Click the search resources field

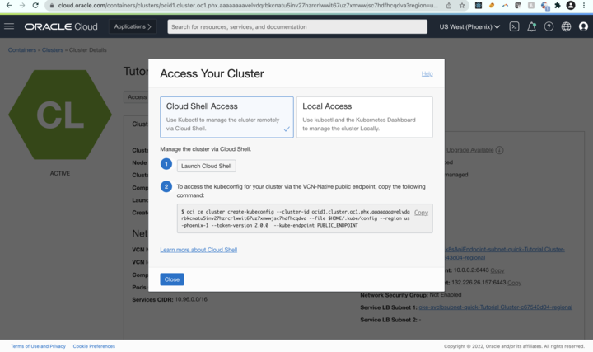coord(297,26)
